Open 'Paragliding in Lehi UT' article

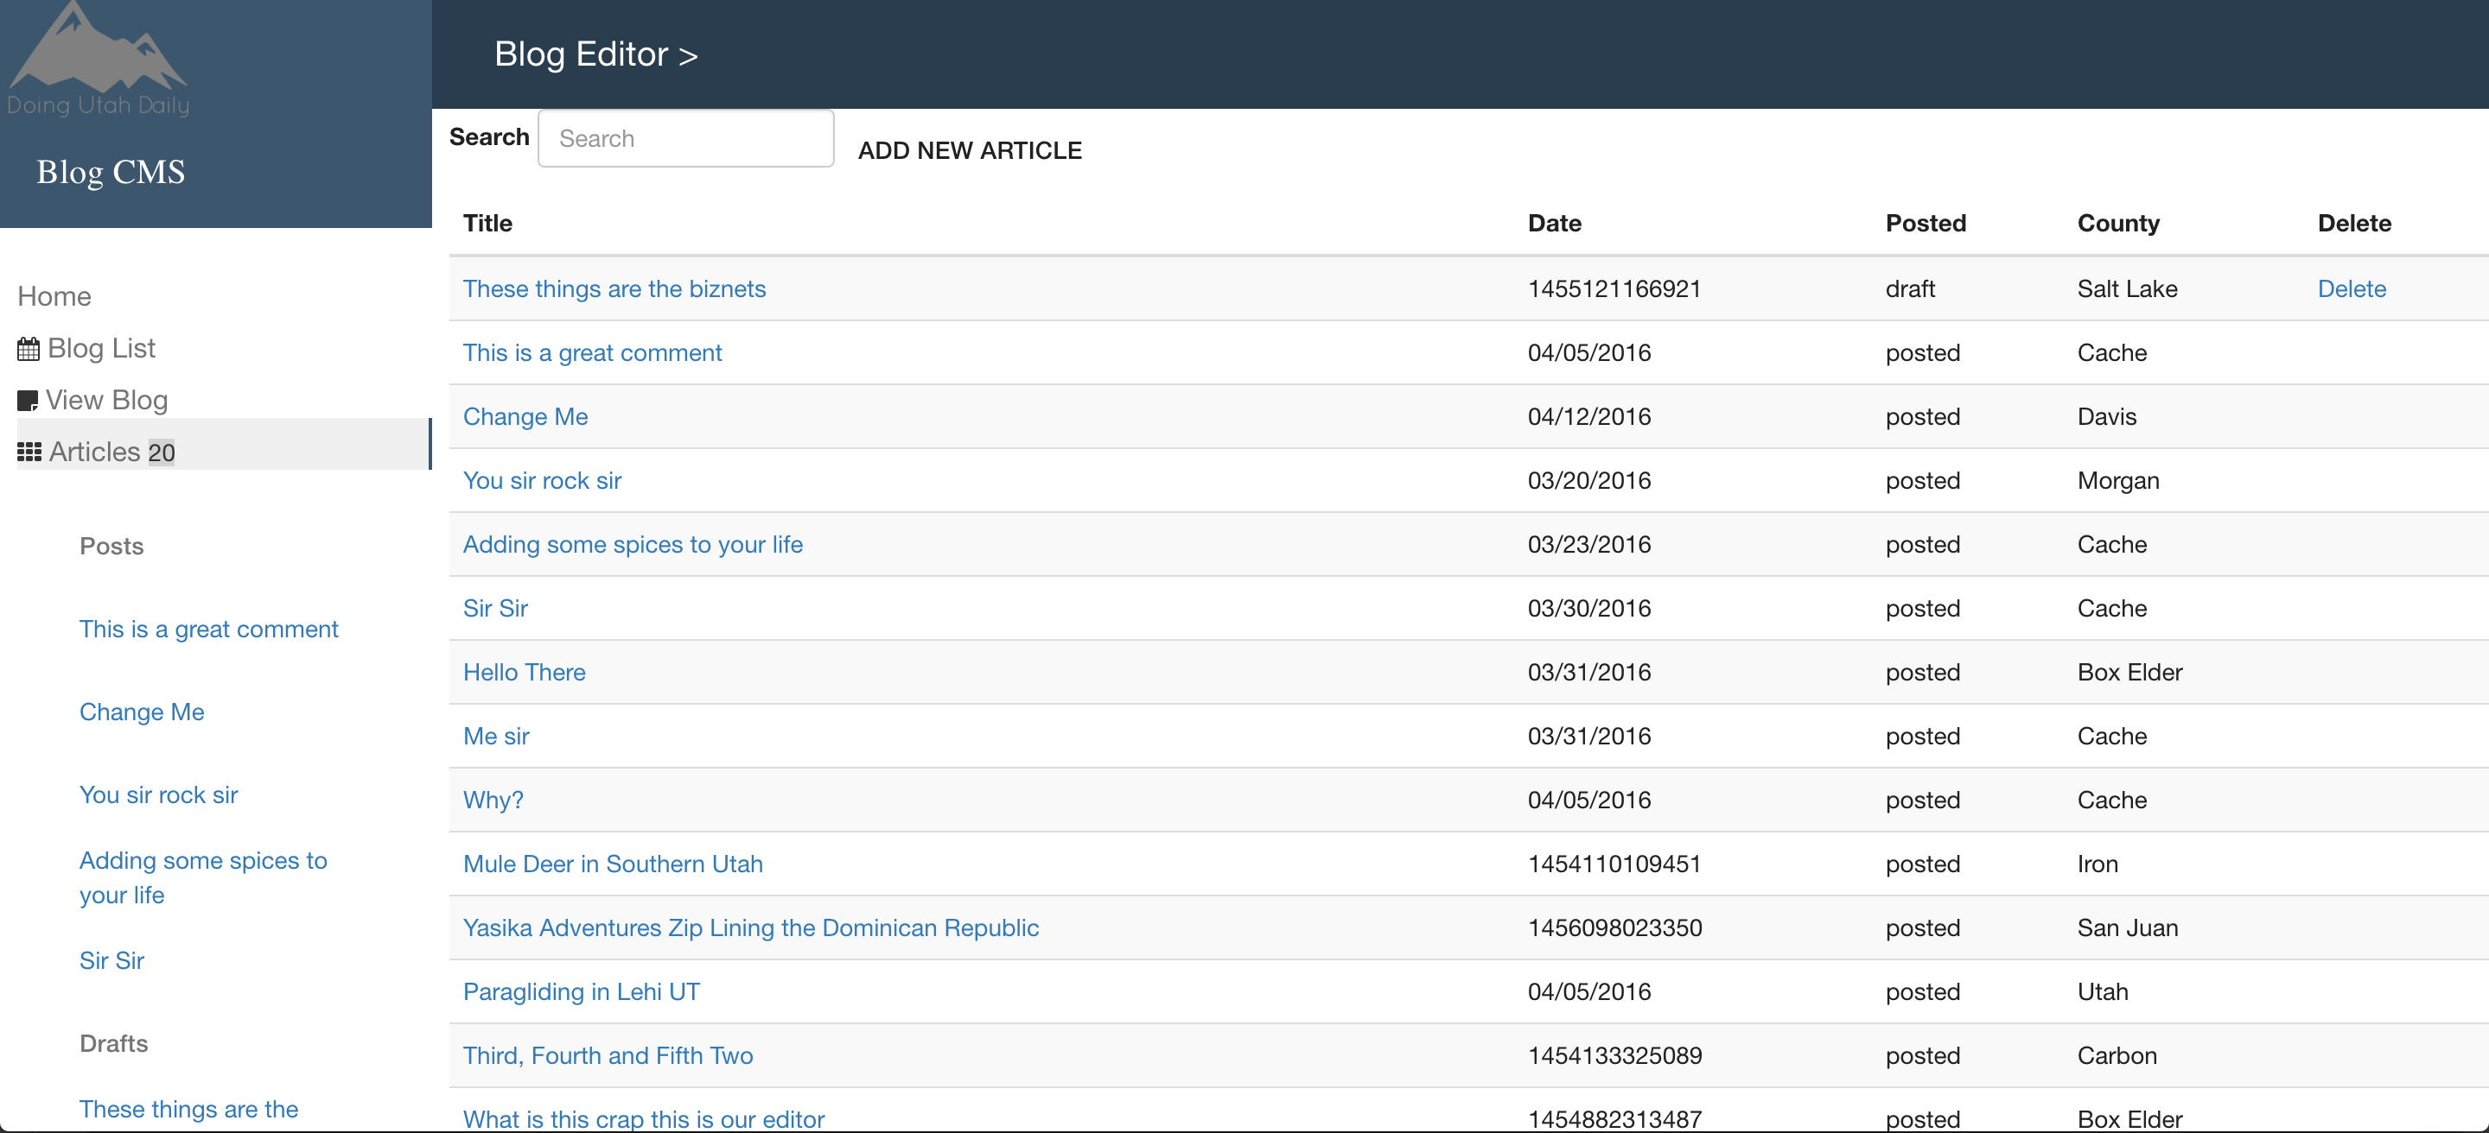(581, 991)
